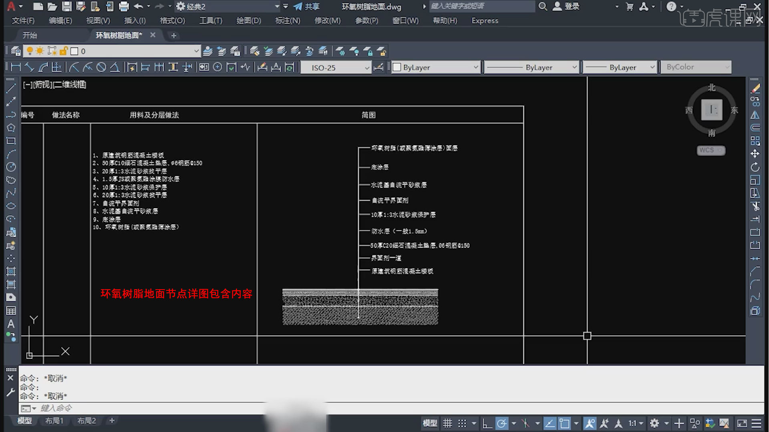Toggle layer 0 on/off lightbulb
769x432 pixels.
30,51
